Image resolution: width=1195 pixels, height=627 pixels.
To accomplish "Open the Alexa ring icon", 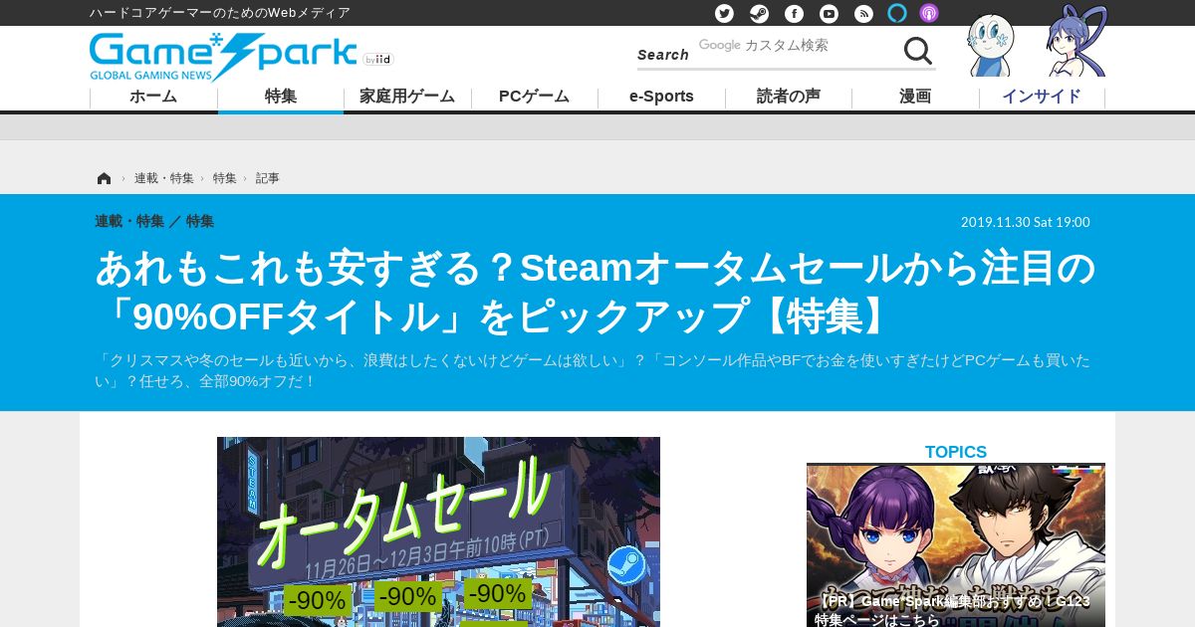I will pyautogui.click(x=897, y=13).
